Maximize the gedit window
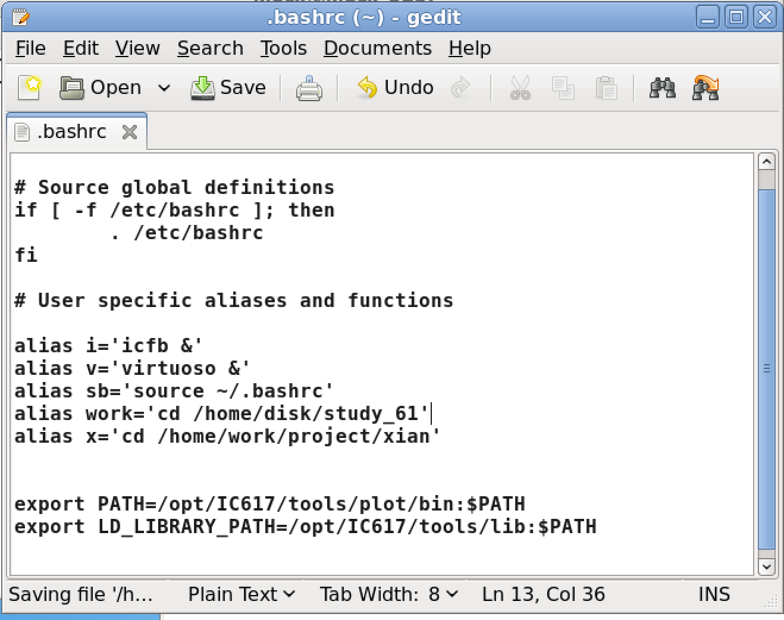784x620 pixels. [736, 17]
